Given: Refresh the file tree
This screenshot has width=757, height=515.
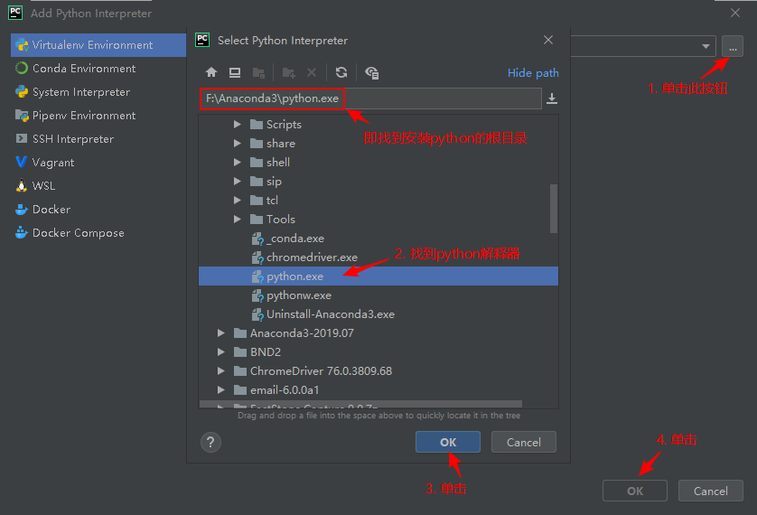Looking at the screenshot, I should point(341,72).
